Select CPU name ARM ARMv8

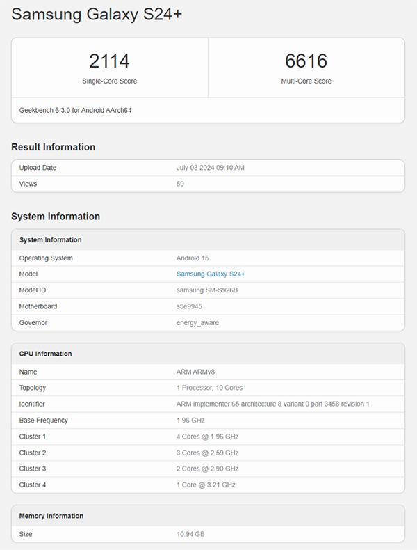coord(195,372)
